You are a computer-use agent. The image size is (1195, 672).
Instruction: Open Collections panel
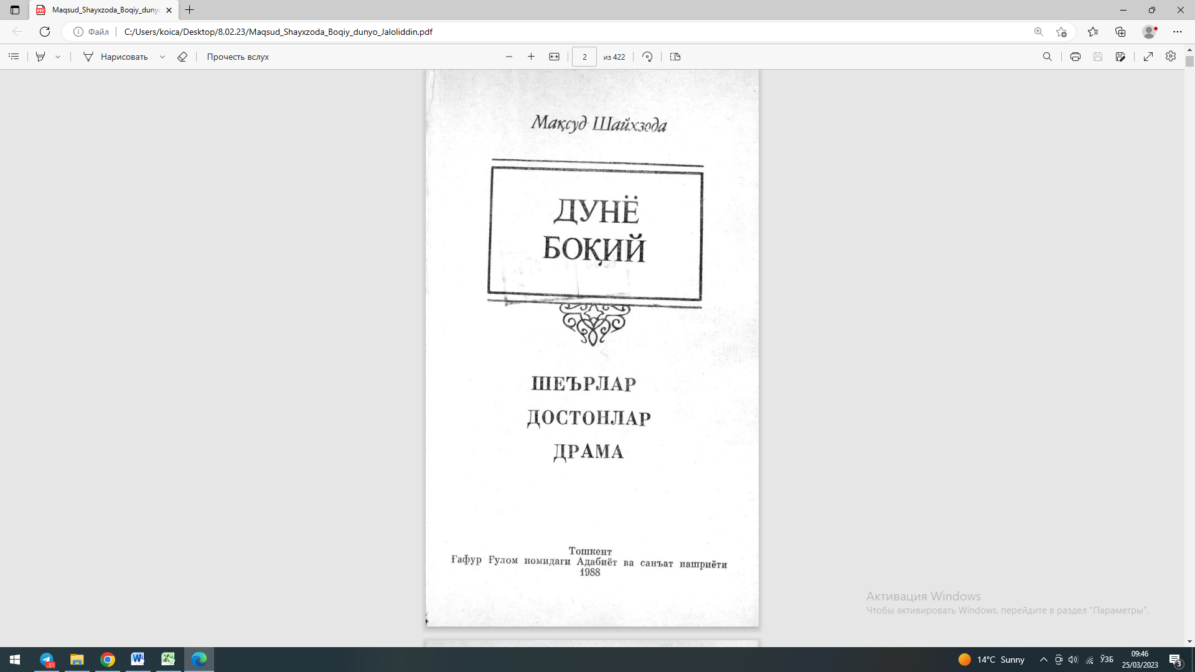click(x=1120, y=32)
